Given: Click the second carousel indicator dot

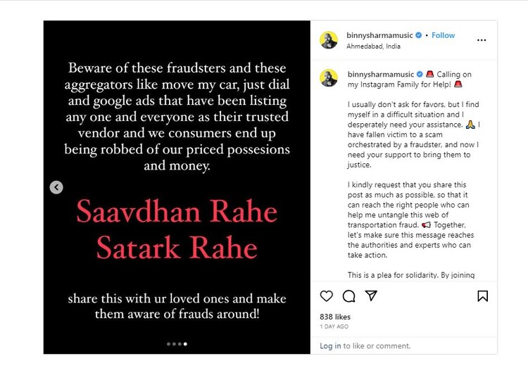Looking at the screenshot, I should pos(175,344).
